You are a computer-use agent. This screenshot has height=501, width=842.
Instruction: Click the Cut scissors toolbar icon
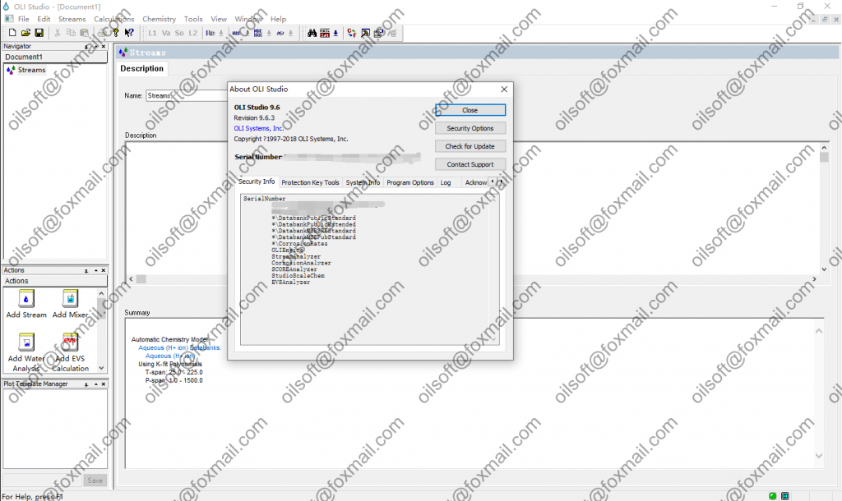pyautogui.click(x=57, y=33)
